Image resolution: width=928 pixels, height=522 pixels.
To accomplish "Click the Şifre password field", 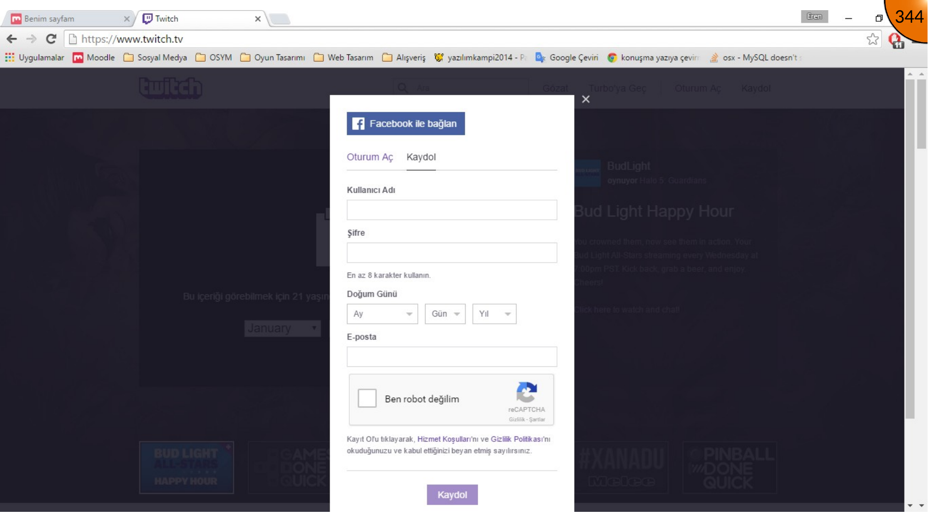I will coord(452,253).
